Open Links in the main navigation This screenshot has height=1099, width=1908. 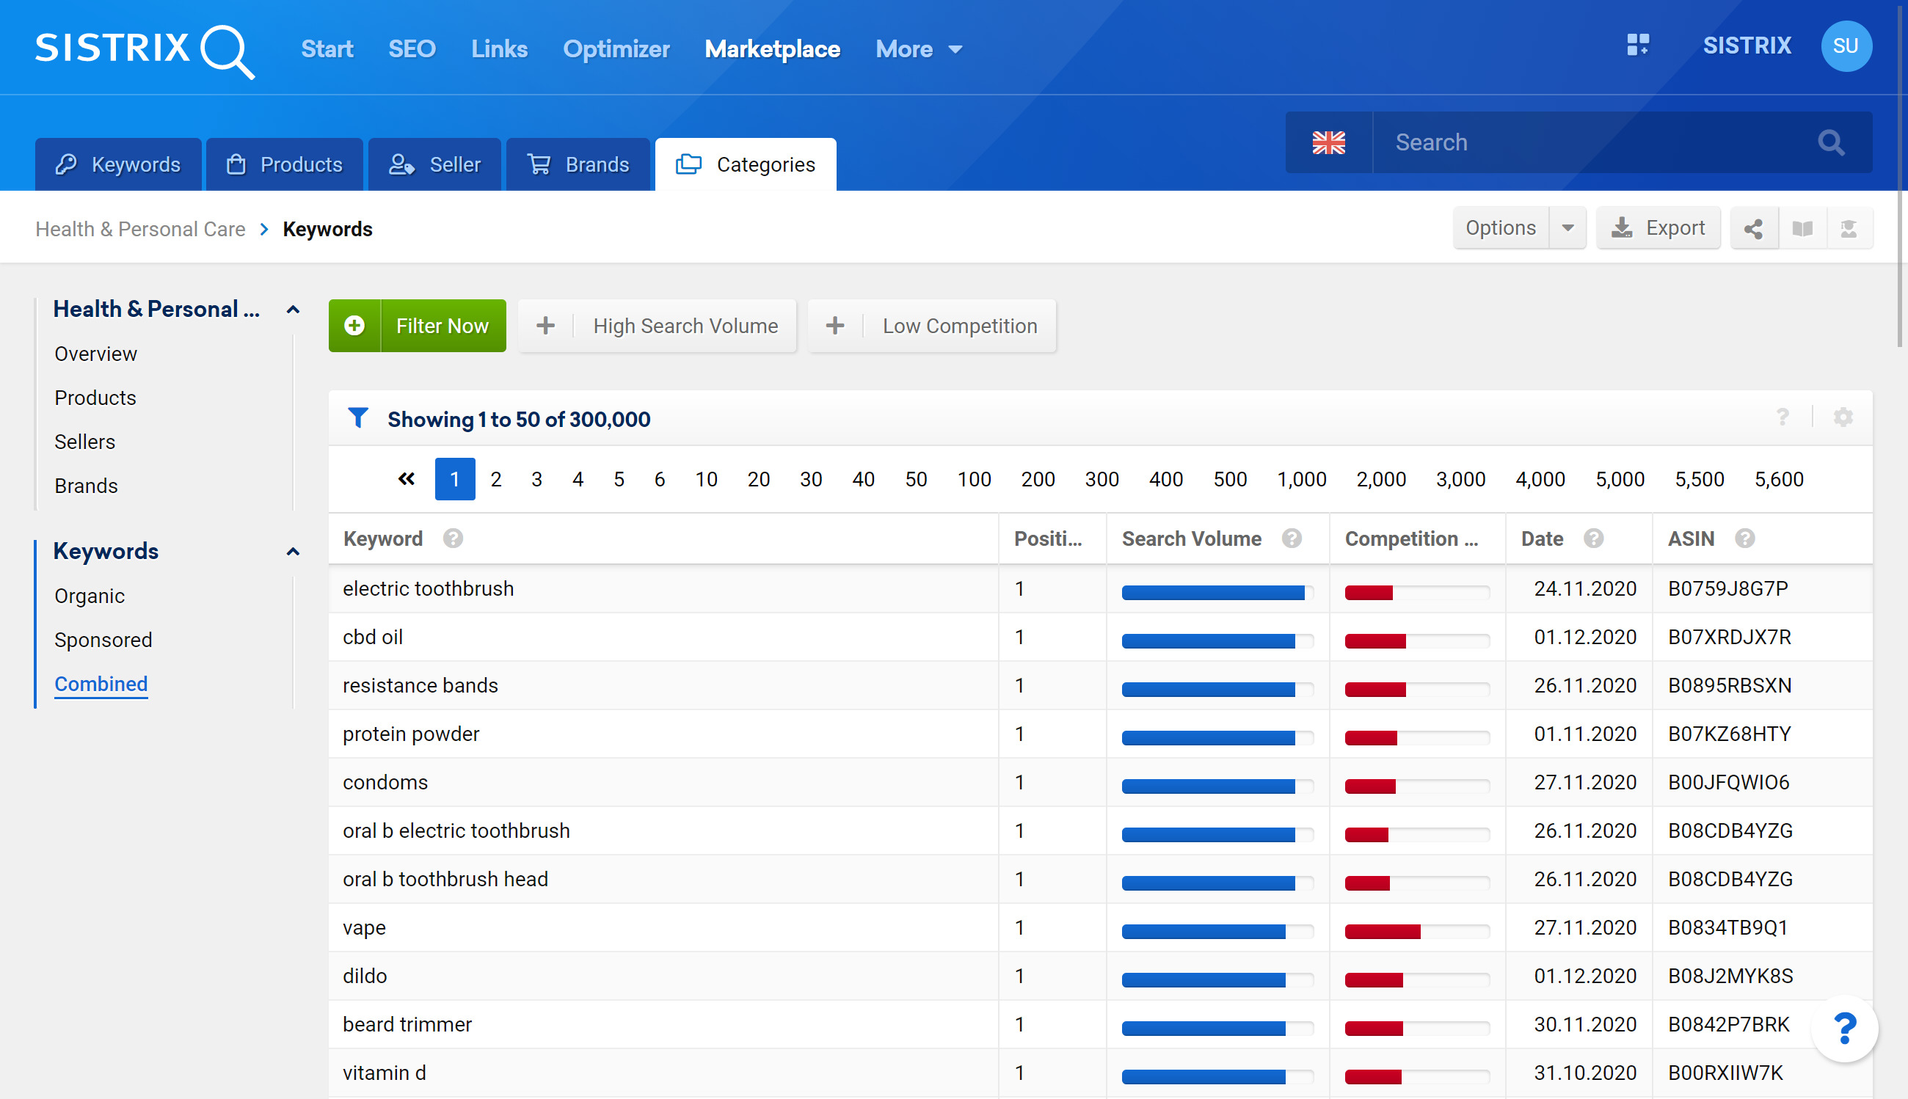(x=499, y=50)
